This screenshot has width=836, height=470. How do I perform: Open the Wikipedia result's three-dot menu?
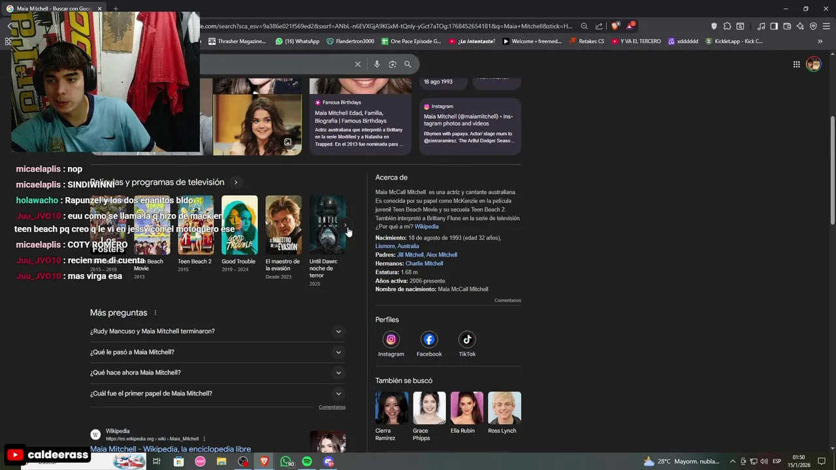tap(204, 439)
